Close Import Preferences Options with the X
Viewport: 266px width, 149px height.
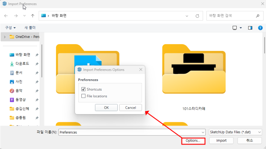pyautogui.click(x=141, y=70)
